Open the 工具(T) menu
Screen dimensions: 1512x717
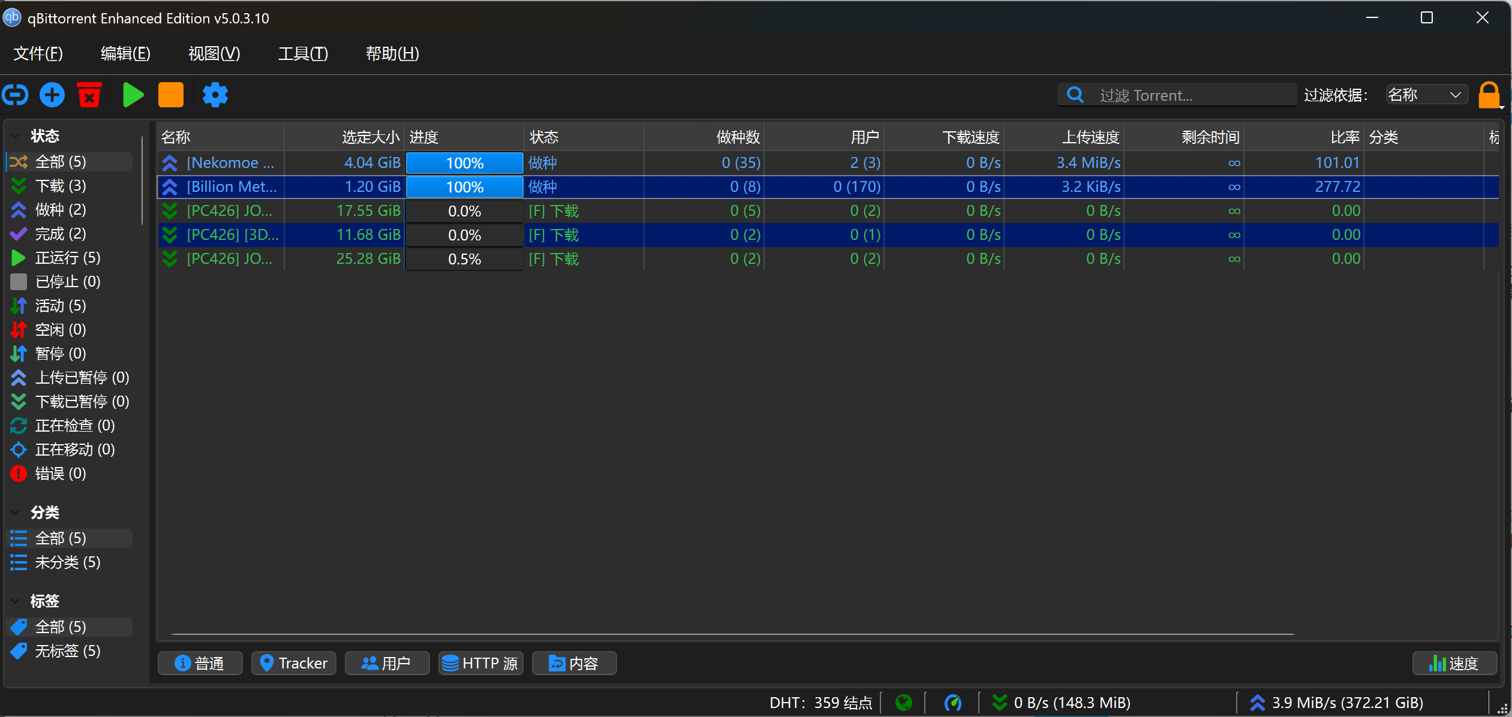303,53
